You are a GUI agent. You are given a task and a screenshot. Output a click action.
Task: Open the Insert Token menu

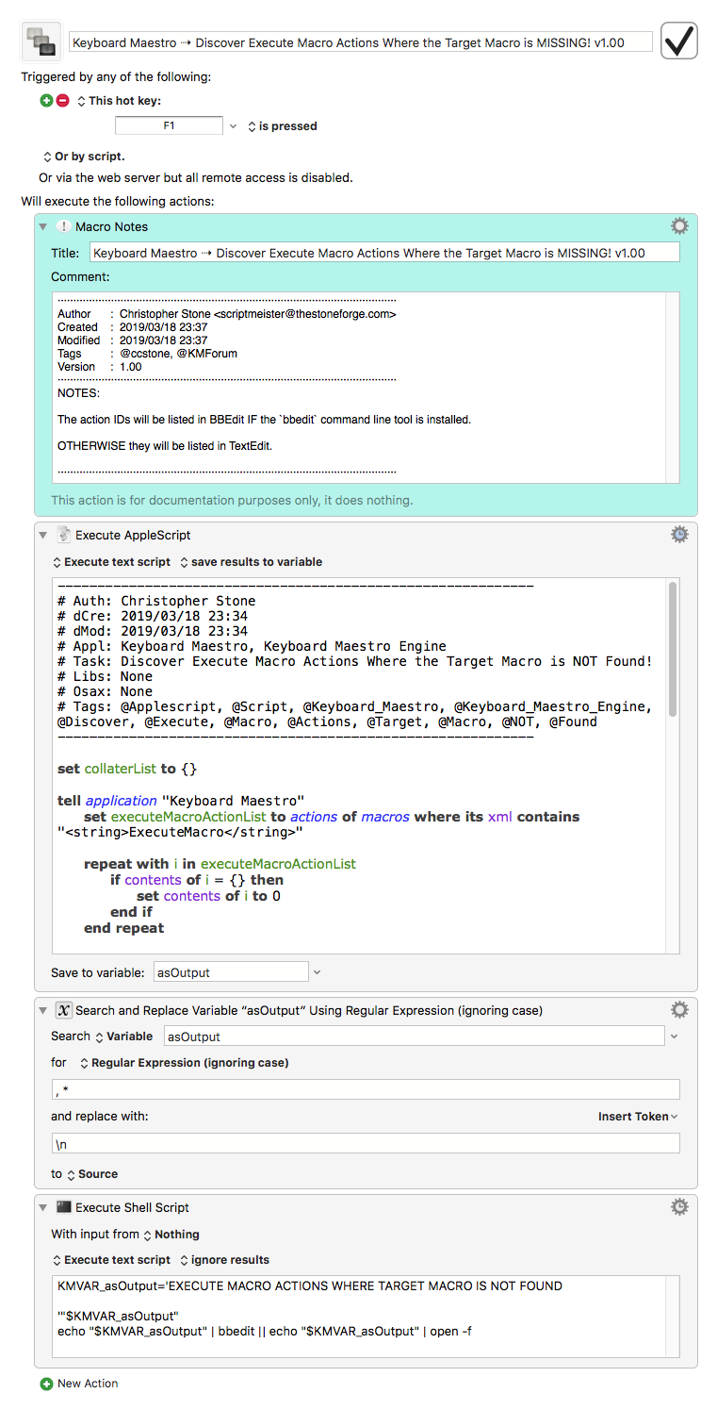638,1117
